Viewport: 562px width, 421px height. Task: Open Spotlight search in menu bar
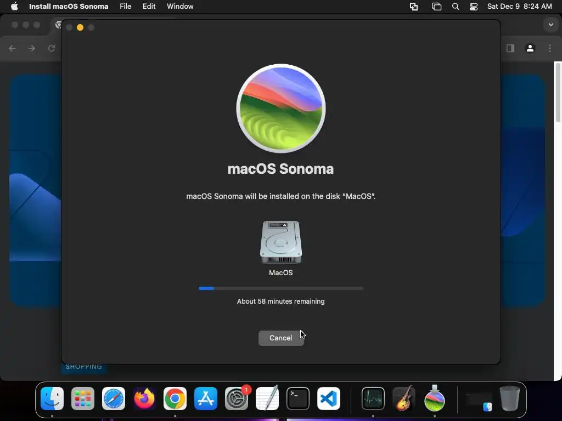[x=456, y=7]
